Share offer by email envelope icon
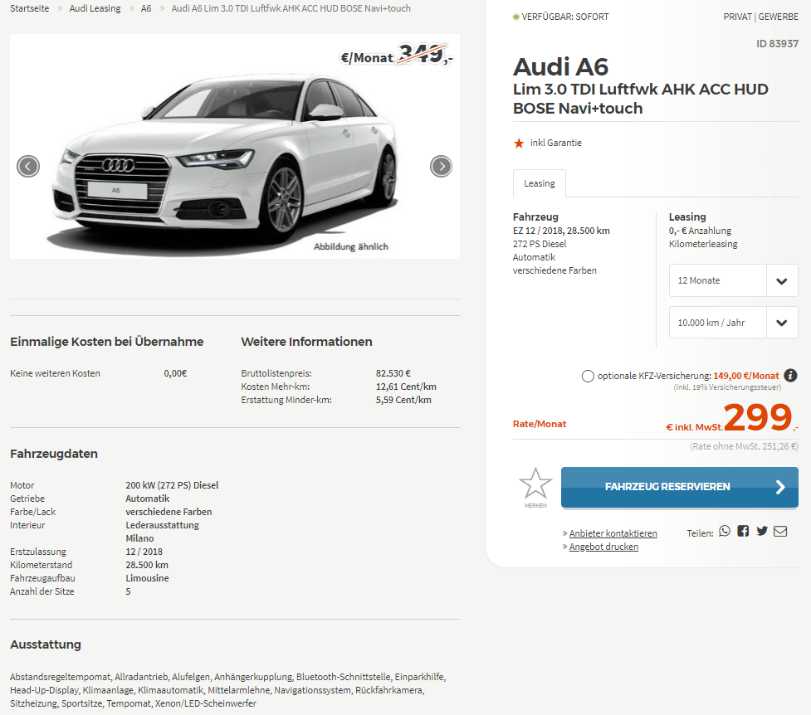811x715 pixels. tap(780, 531)
